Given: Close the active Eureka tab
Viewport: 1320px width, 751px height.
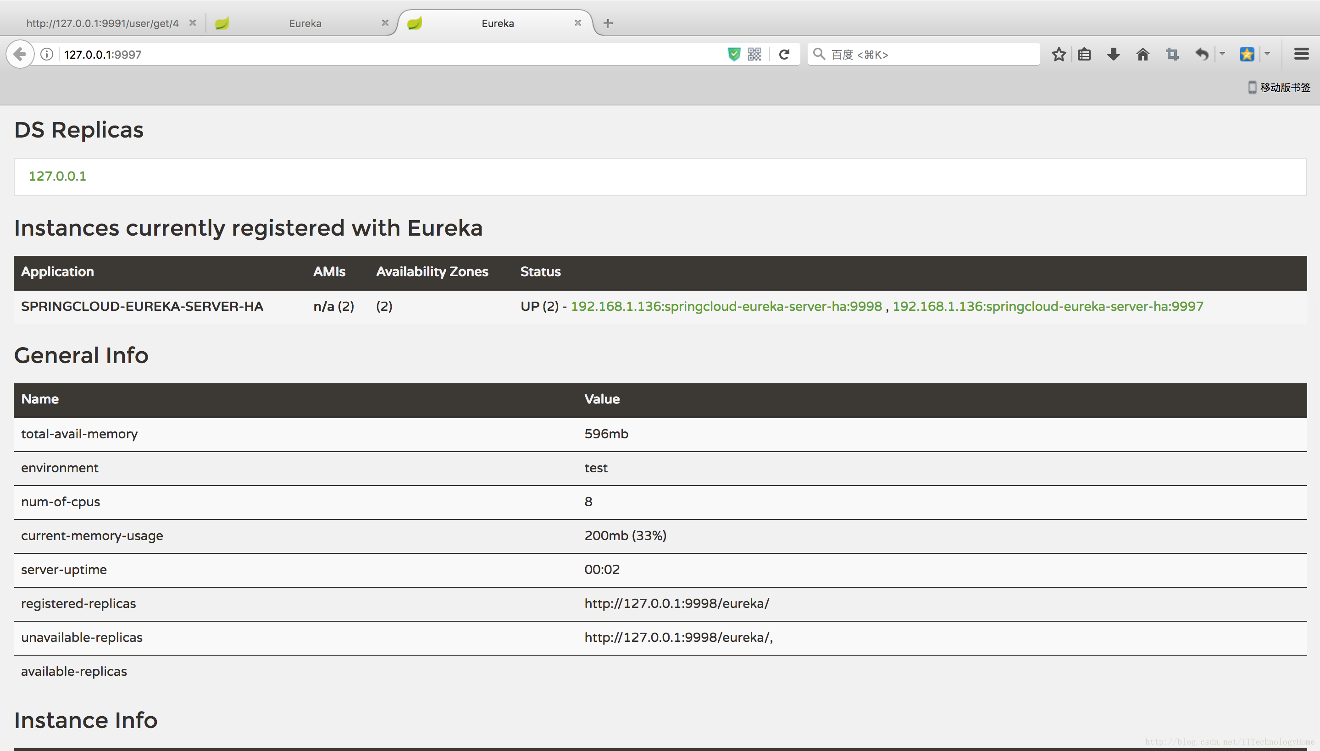Looking at the screenshot, I should point(578,23).
